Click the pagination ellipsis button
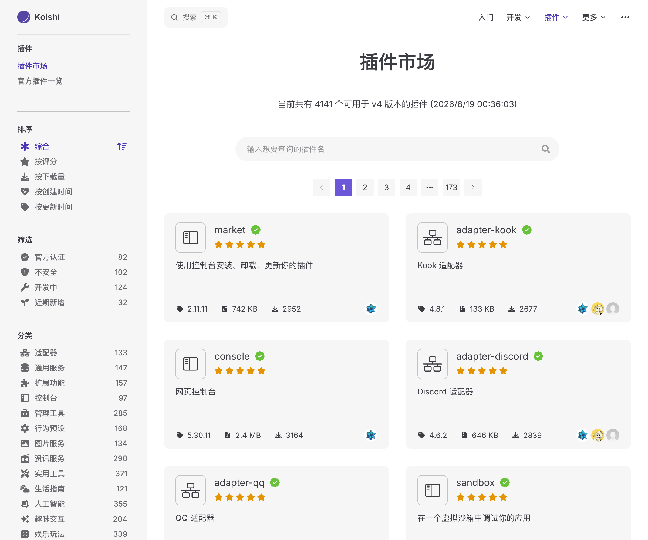This screenshot has height=540, width=648. pyautogui.click(x=430, y=187)
